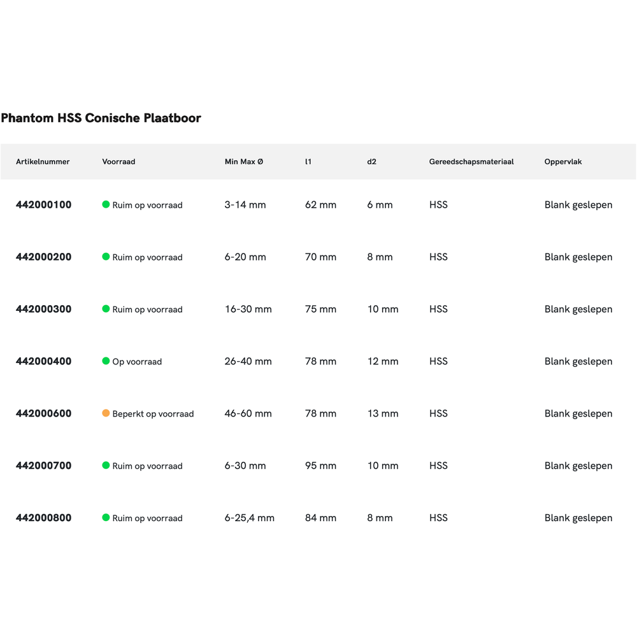This screenshot has width=637, height=637.
Task: Click the green status dot for 442000400
Action: tap(106, 361)
